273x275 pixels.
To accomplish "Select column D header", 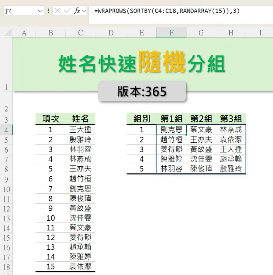I will [x=111, y=33].
